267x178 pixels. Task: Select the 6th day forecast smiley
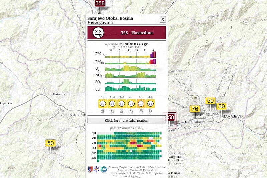pos(151,103)
